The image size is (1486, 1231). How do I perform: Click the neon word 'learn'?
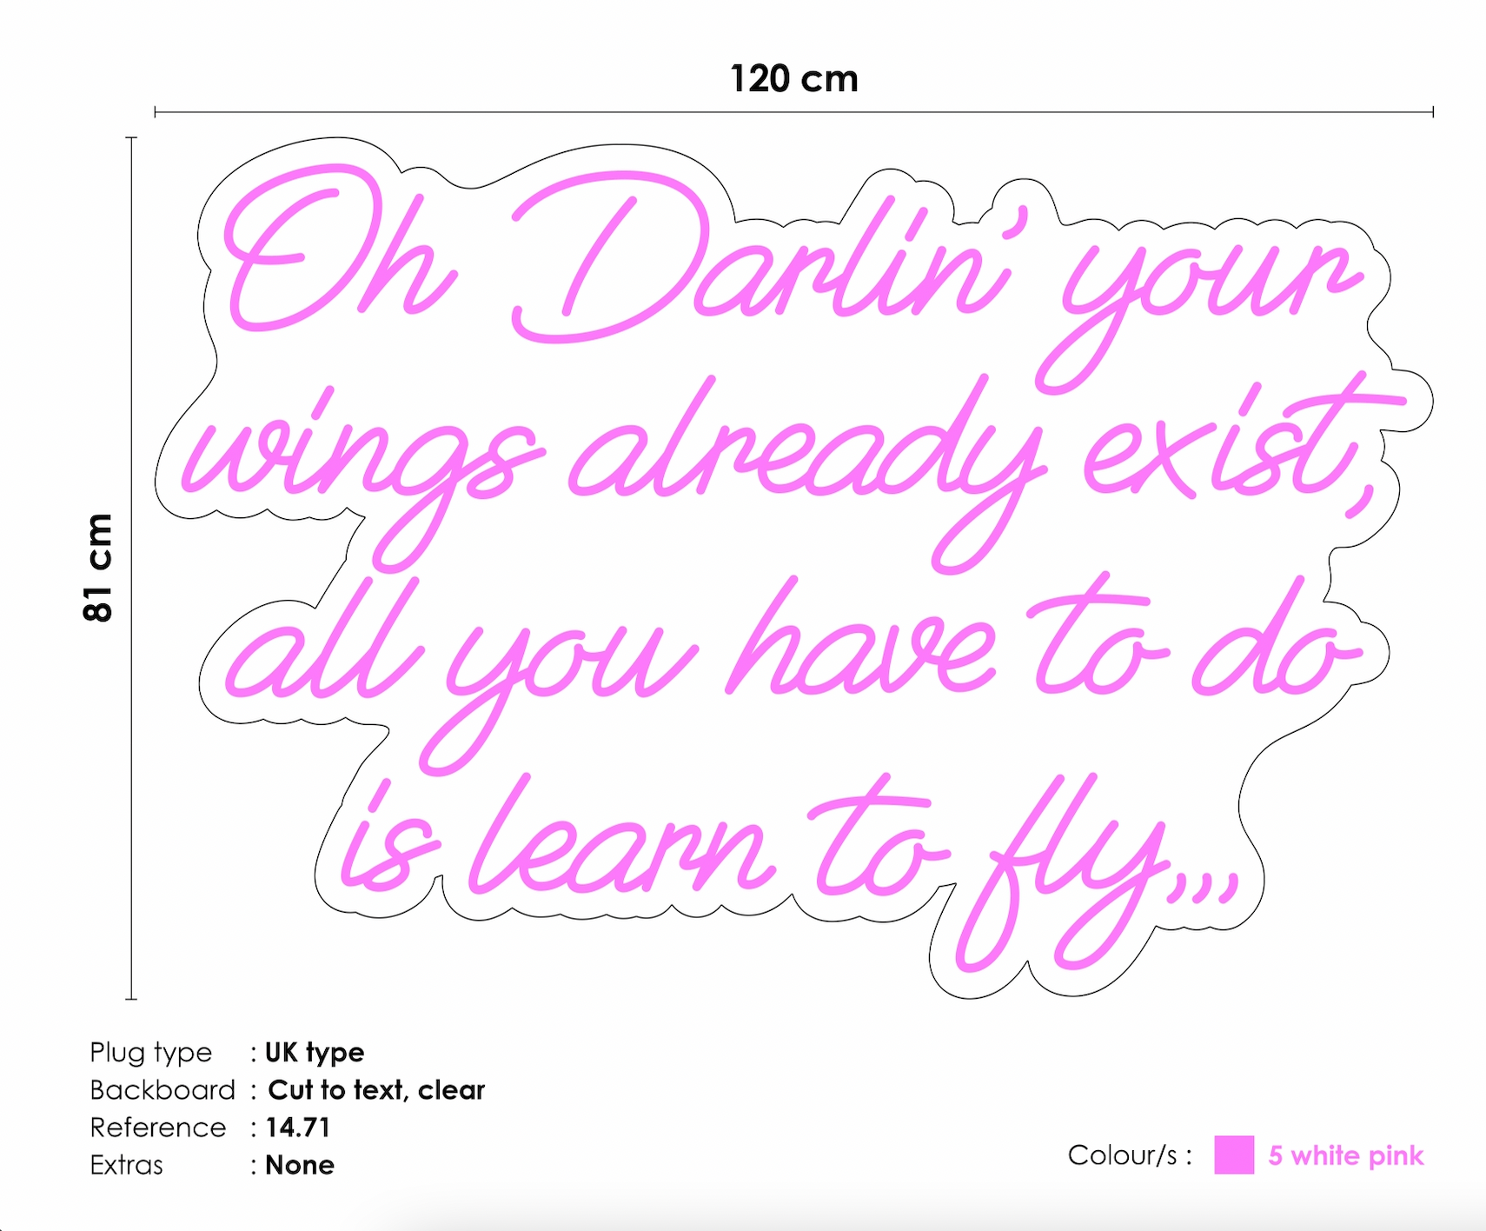pyautogui.click(x=621, y=836)
